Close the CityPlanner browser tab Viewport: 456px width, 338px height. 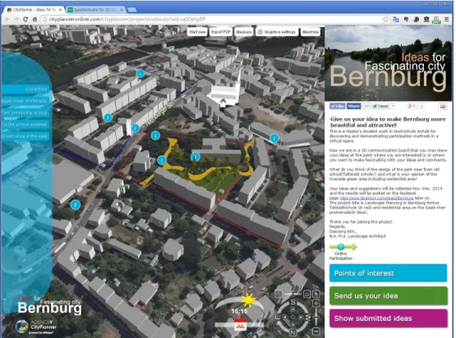tap(61, 10)
